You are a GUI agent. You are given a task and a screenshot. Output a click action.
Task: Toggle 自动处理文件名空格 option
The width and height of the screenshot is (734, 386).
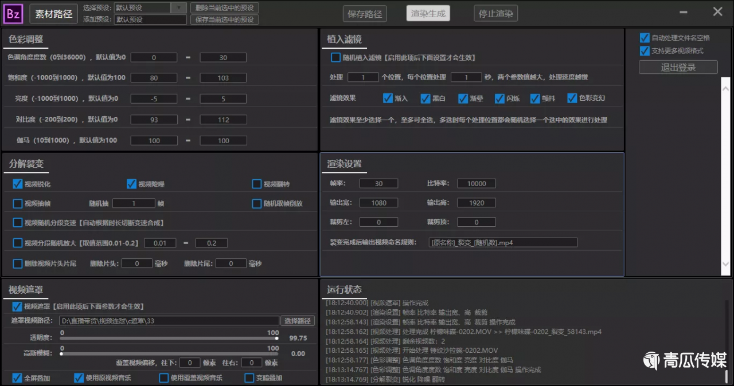tap(645, 38)
